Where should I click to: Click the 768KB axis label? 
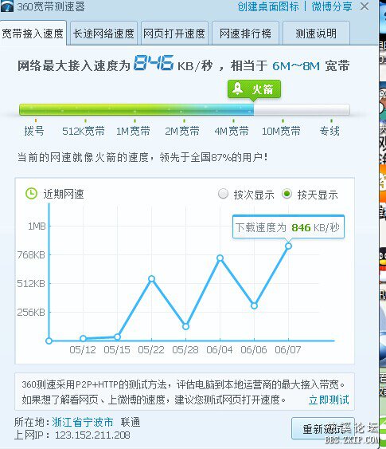pyautogui.click(x=31, y=254)
